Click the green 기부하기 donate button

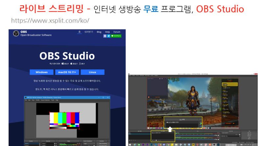pyautogui.click(x=116, y=36)
